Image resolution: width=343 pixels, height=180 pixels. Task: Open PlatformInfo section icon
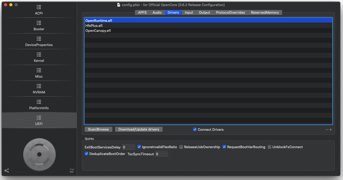(x=39, y=102)
